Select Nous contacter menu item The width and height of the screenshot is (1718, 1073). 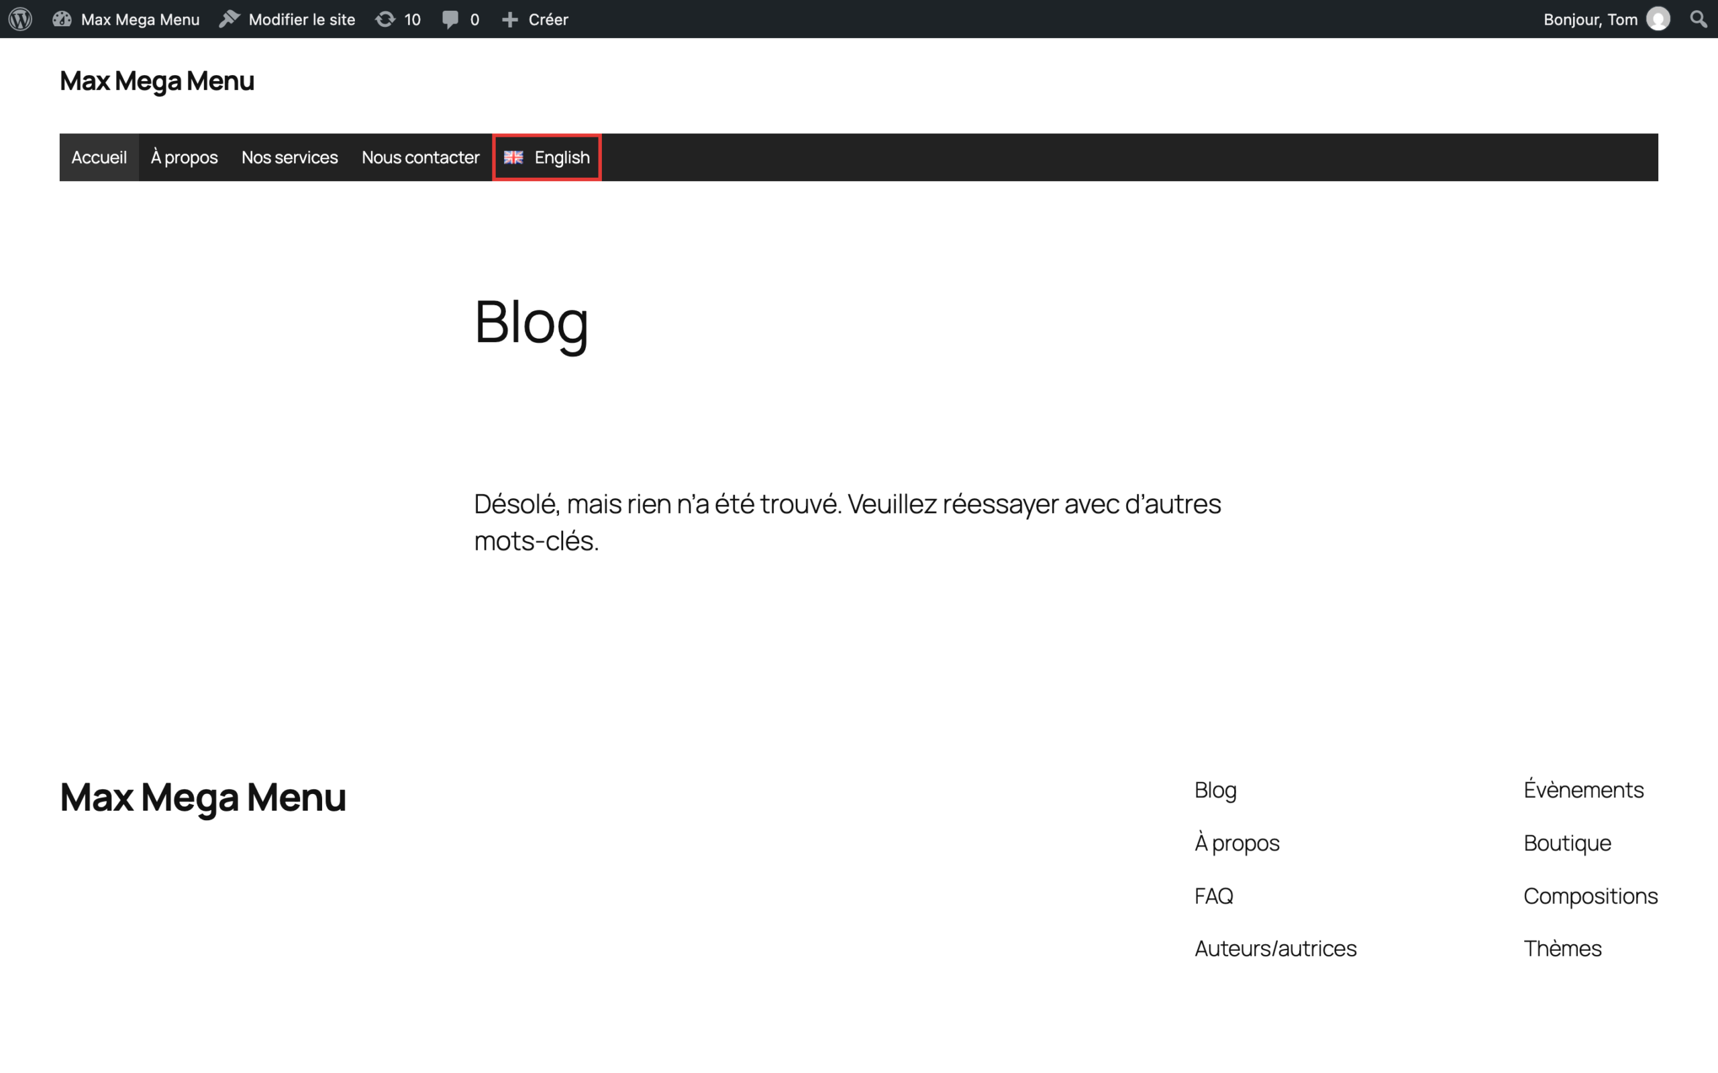tap(421, 158)
